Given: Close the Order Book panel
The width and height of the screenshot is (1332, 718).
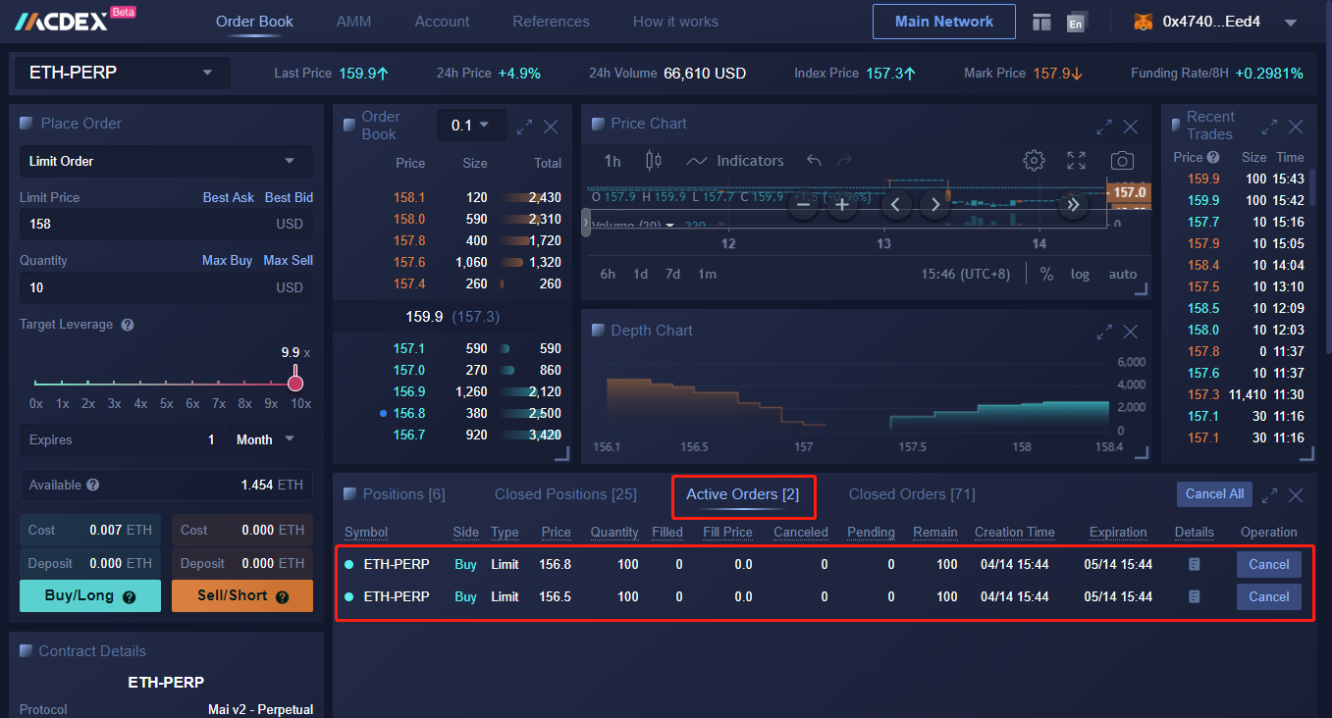Looking at the screenshot, I should click(x=551, y=126).
